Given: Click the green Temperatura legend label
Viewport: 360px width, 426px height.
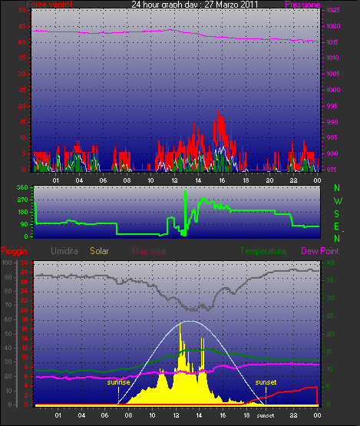Looking at the screenshot, I should coord(263,251).
